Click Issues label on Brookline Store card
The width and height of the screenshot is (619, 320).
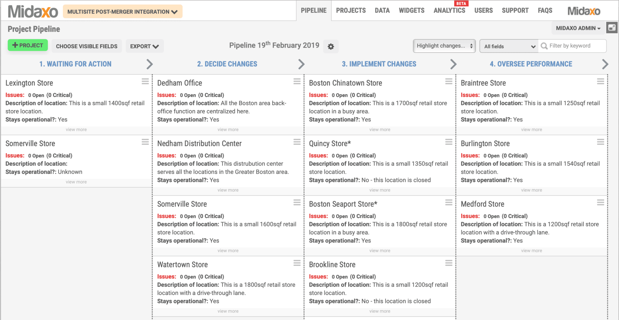(318, 277)
